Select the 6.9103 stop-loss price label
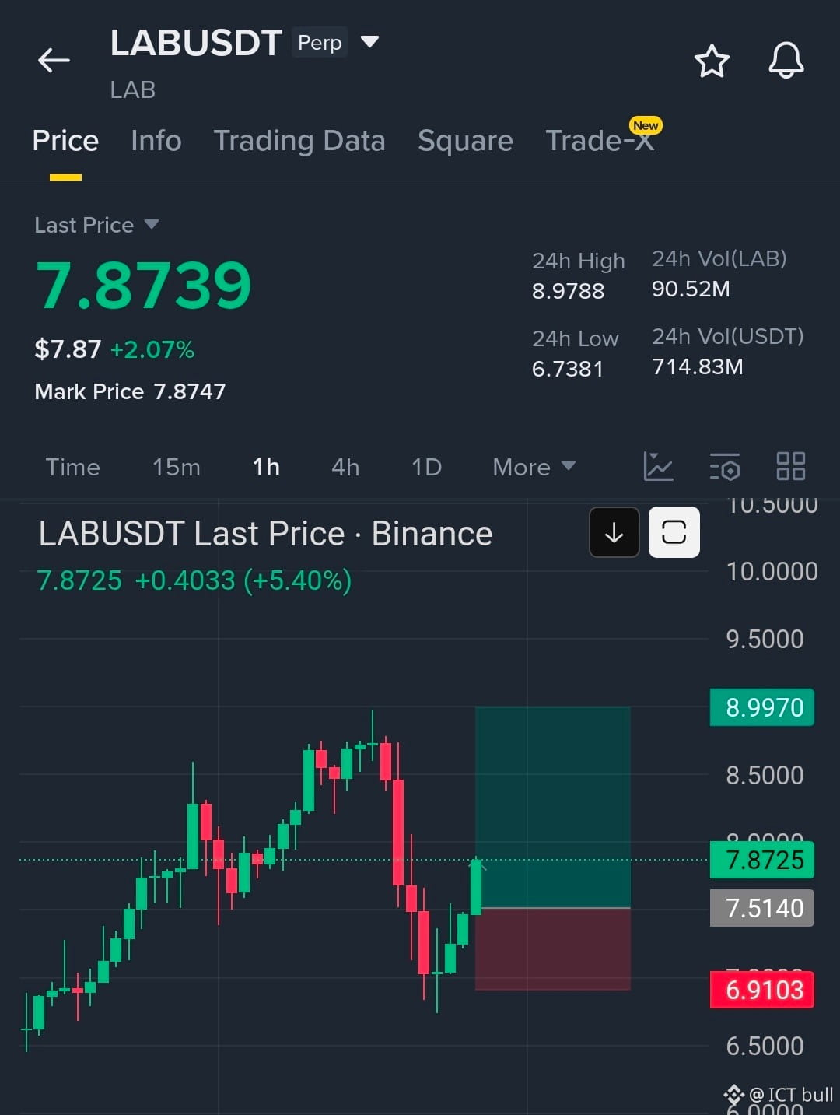This screenshot has width=840, height=1115. [x=762, y=990]
